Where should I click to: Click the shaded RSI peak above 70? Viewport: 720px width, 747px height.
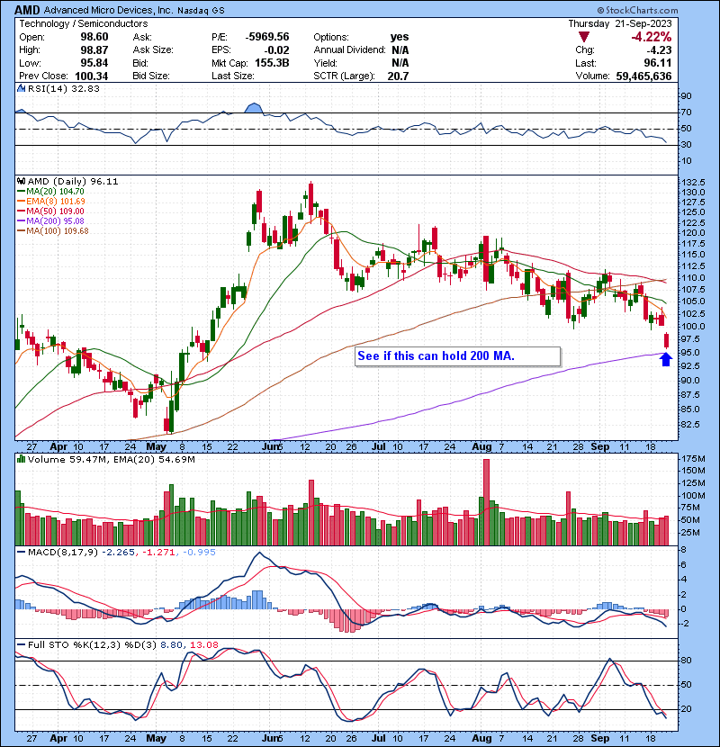[x=254, y=108]
